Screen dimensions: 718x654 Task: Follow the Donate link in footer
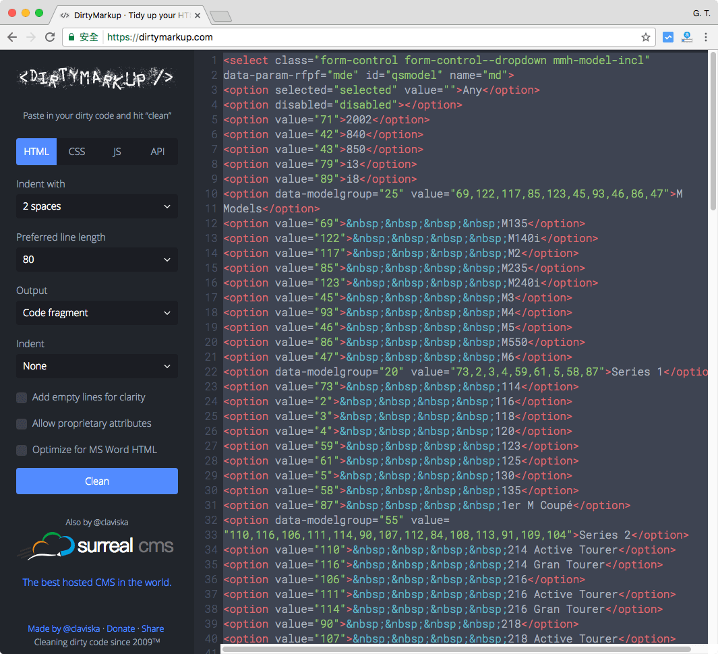click(x=121, y=628)
